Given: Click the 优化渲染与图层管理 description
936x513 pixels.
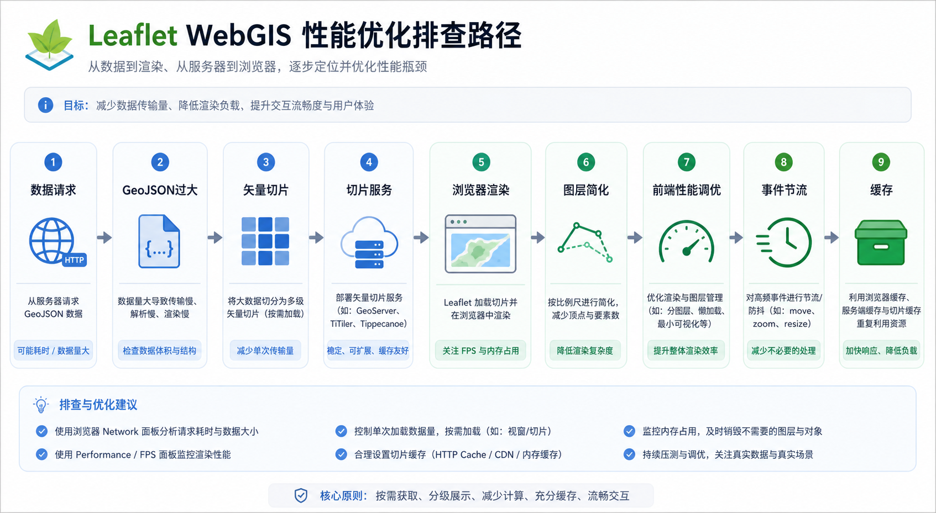Looking at the screenshot, I should pos(686,310).
